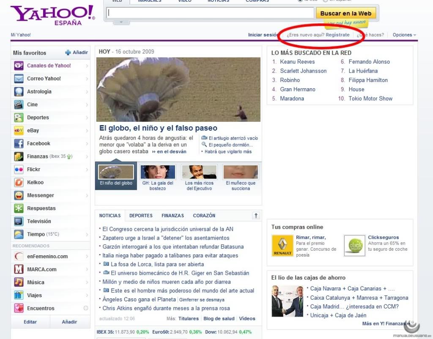Open the Finanzas icon in favorites
Image resolution: width=433 pixels, height=339 pixels.
pos(19,156)
